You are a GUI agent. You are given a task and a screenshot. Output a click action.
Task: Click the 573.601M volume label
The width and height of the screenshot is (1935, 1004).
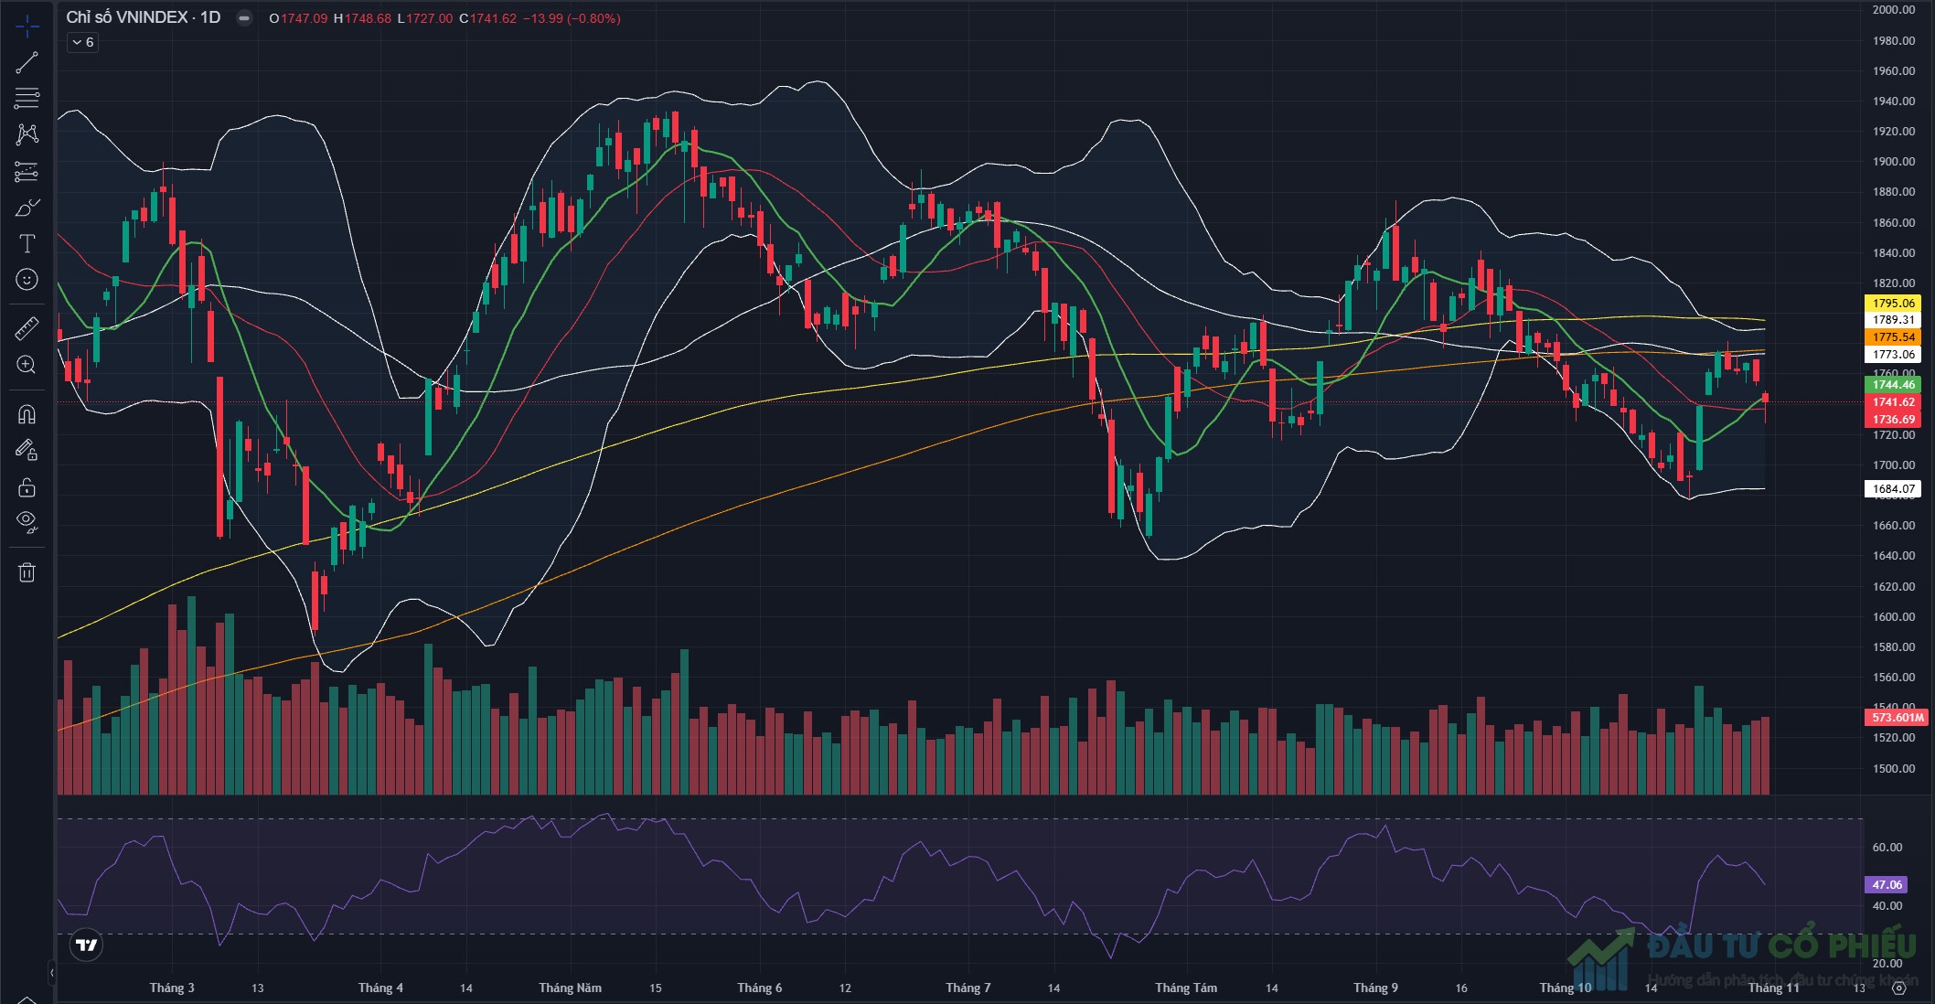(1898, 718)
